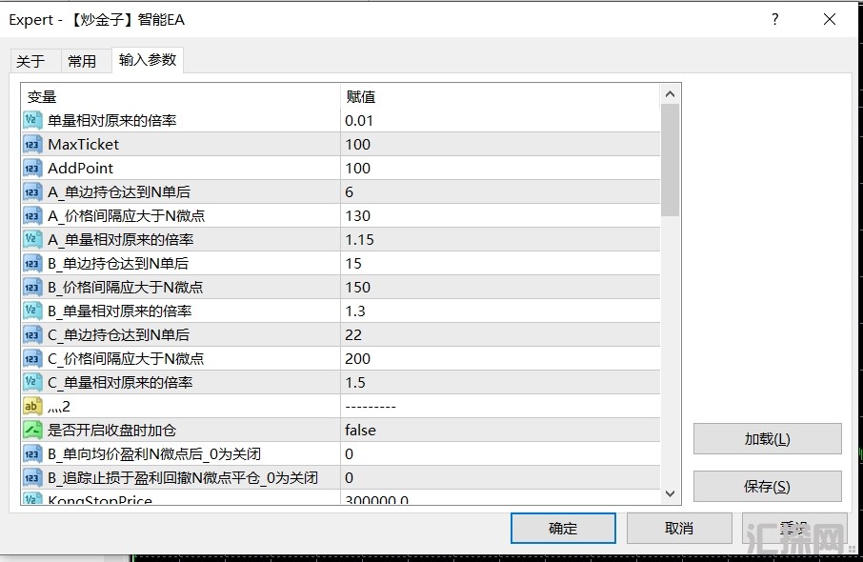Click the integer icon next to AddPoint
The image size is (863, 562).
point(32,169)
